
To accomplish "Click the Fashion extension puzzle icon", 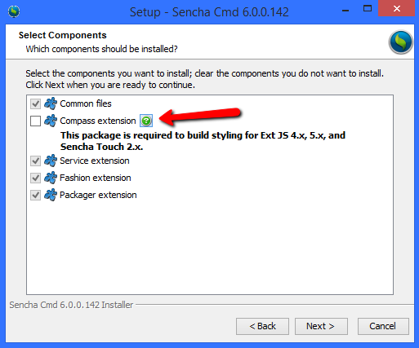I will point(51,178).
